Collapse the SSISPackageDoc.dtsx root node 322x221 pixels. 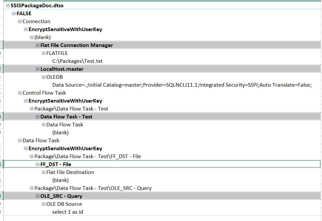[8, 6]
